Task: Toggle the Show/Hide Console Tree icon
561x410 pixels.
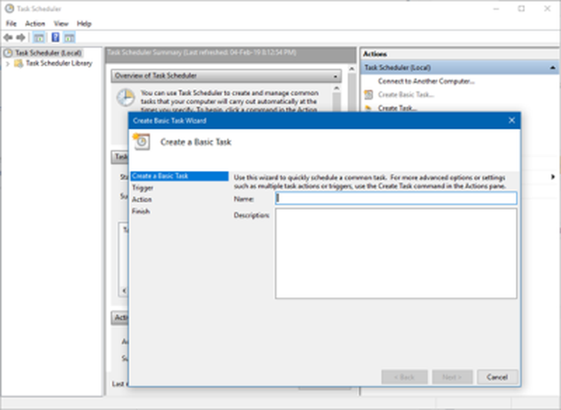Action: tap(39, 38)
